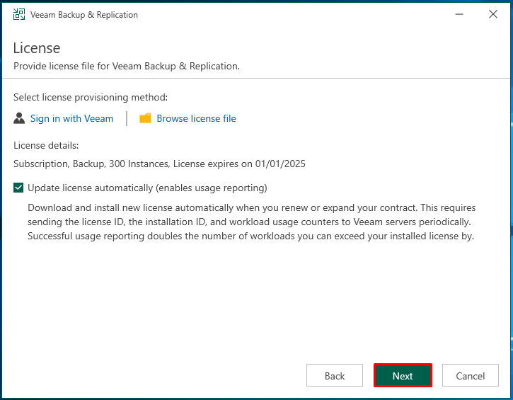
Task: Click the 'License' page heading
Action: click(x=37, y=48)
